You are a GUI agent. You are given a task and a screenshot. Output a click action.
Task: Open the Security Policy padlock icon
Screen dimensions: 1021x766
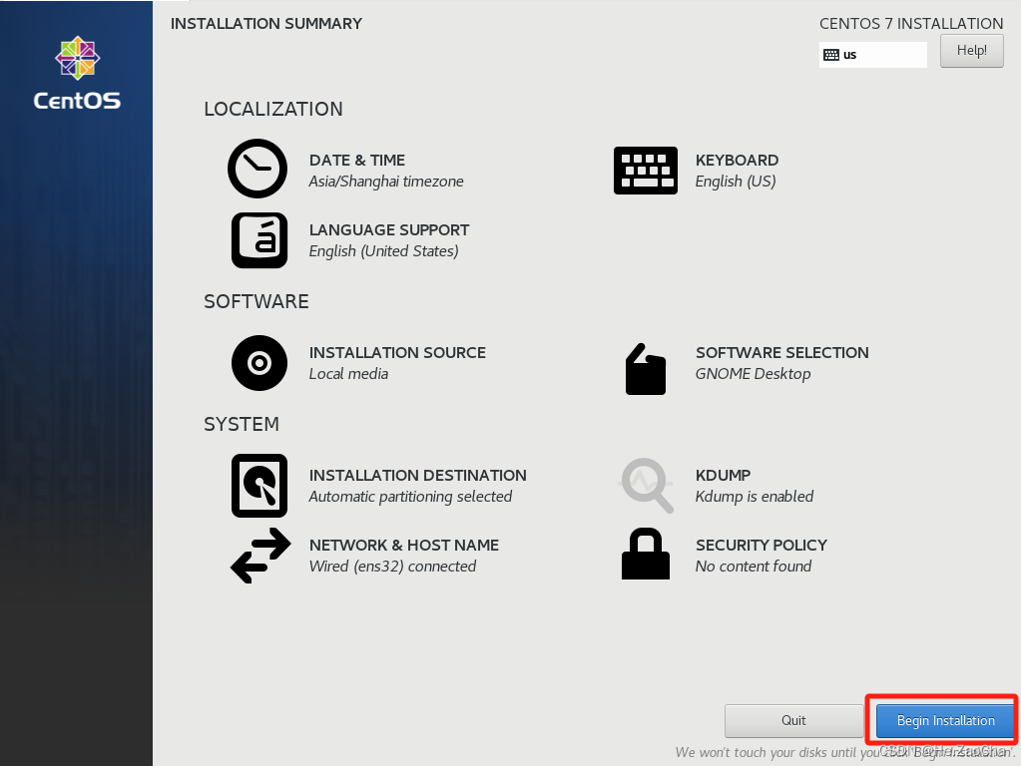pos(646,554)
